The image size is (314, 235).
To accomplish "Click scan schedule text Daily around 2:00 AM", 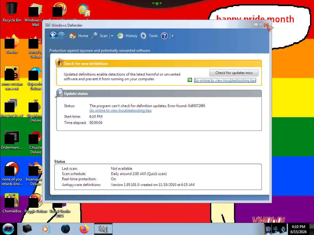I will pos(139,174).
